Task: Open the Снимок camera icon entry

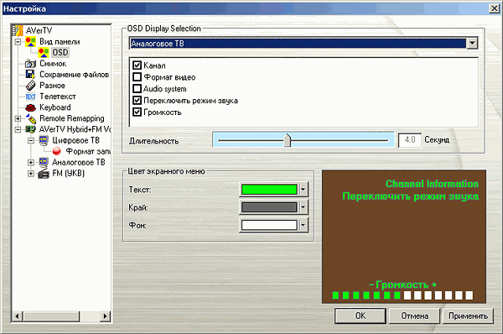Action: coord(30,64)
